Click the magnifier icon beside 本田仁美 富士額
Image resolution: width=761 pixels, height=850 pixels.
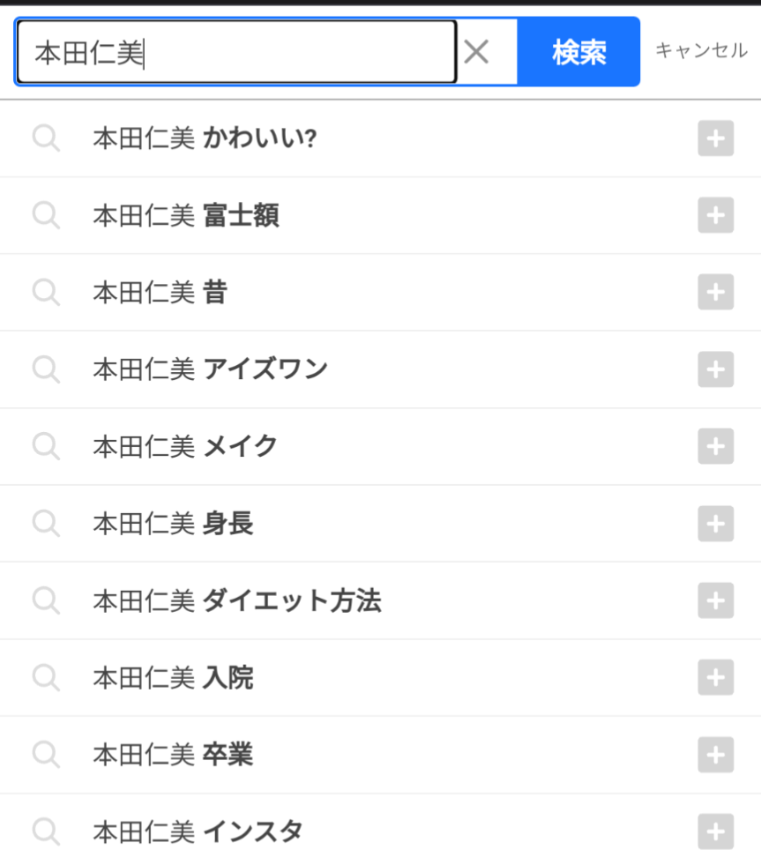pos(46,215)
